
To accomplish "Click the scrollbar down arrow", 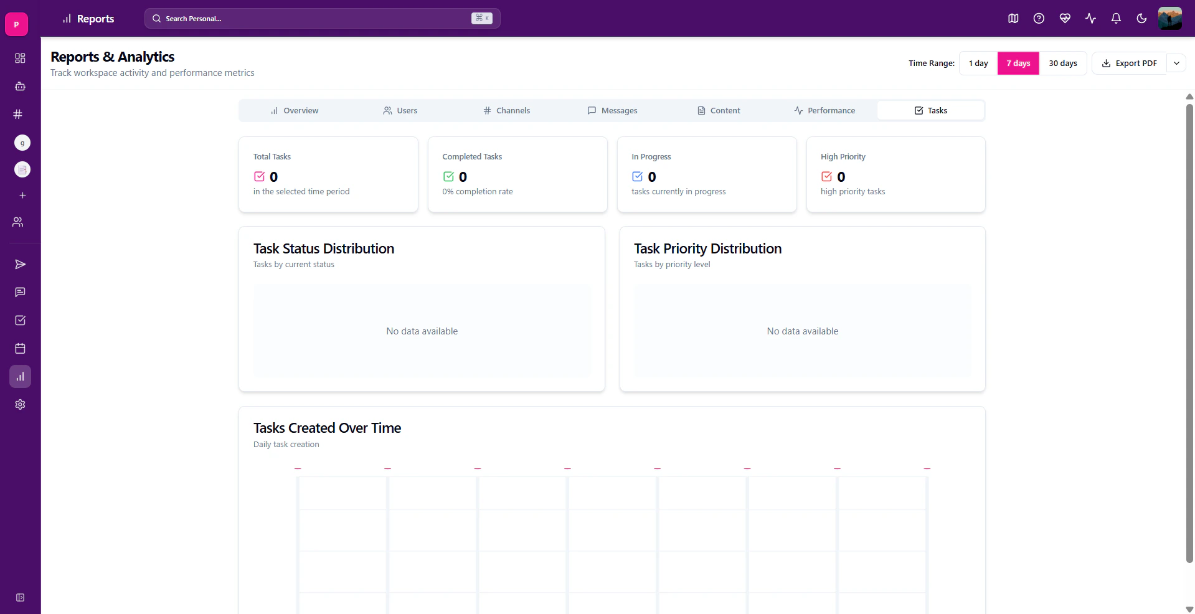I will click(x=1189, y=609).
